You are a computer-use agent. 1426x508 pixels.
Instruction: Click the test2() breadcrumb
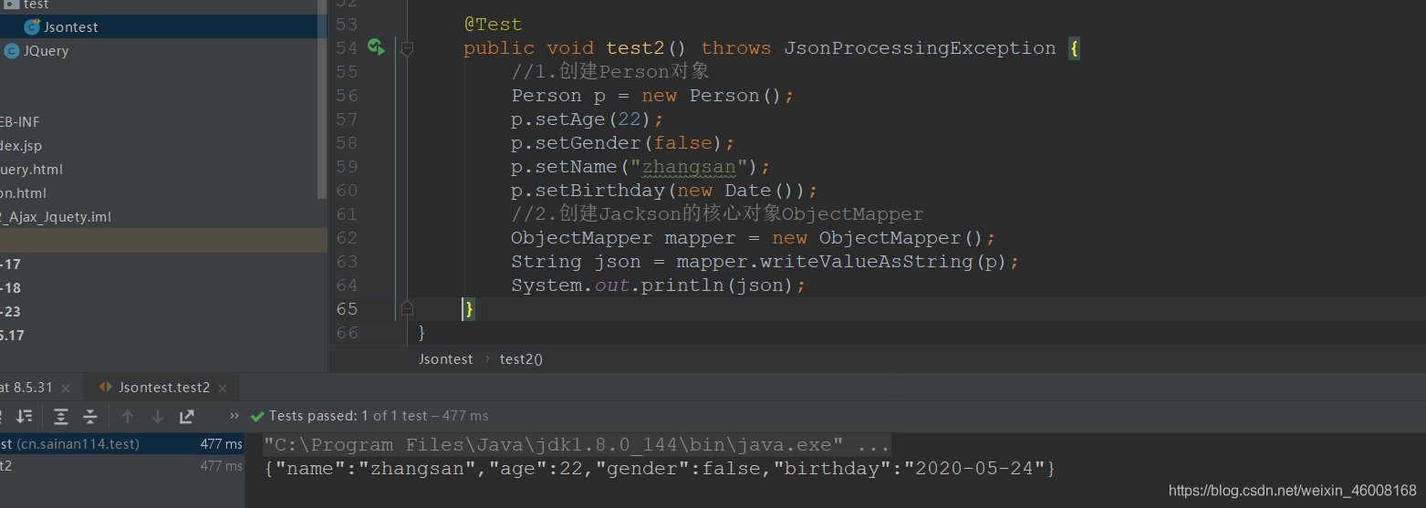pos(521,359)
